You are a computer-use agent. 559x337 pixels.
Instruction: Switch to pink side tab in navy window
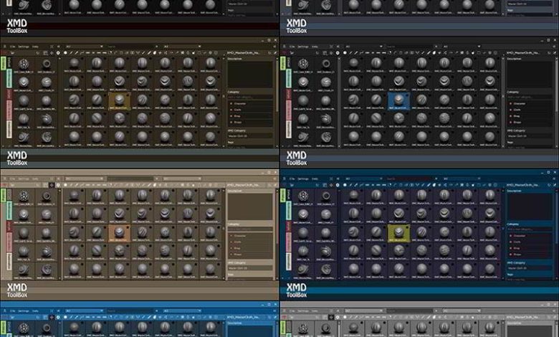pyautogui.click(x=289, y=242)
